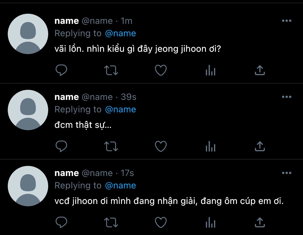Share the tweet posted 39s ago
303x235 pixels.
pos(260,146)
